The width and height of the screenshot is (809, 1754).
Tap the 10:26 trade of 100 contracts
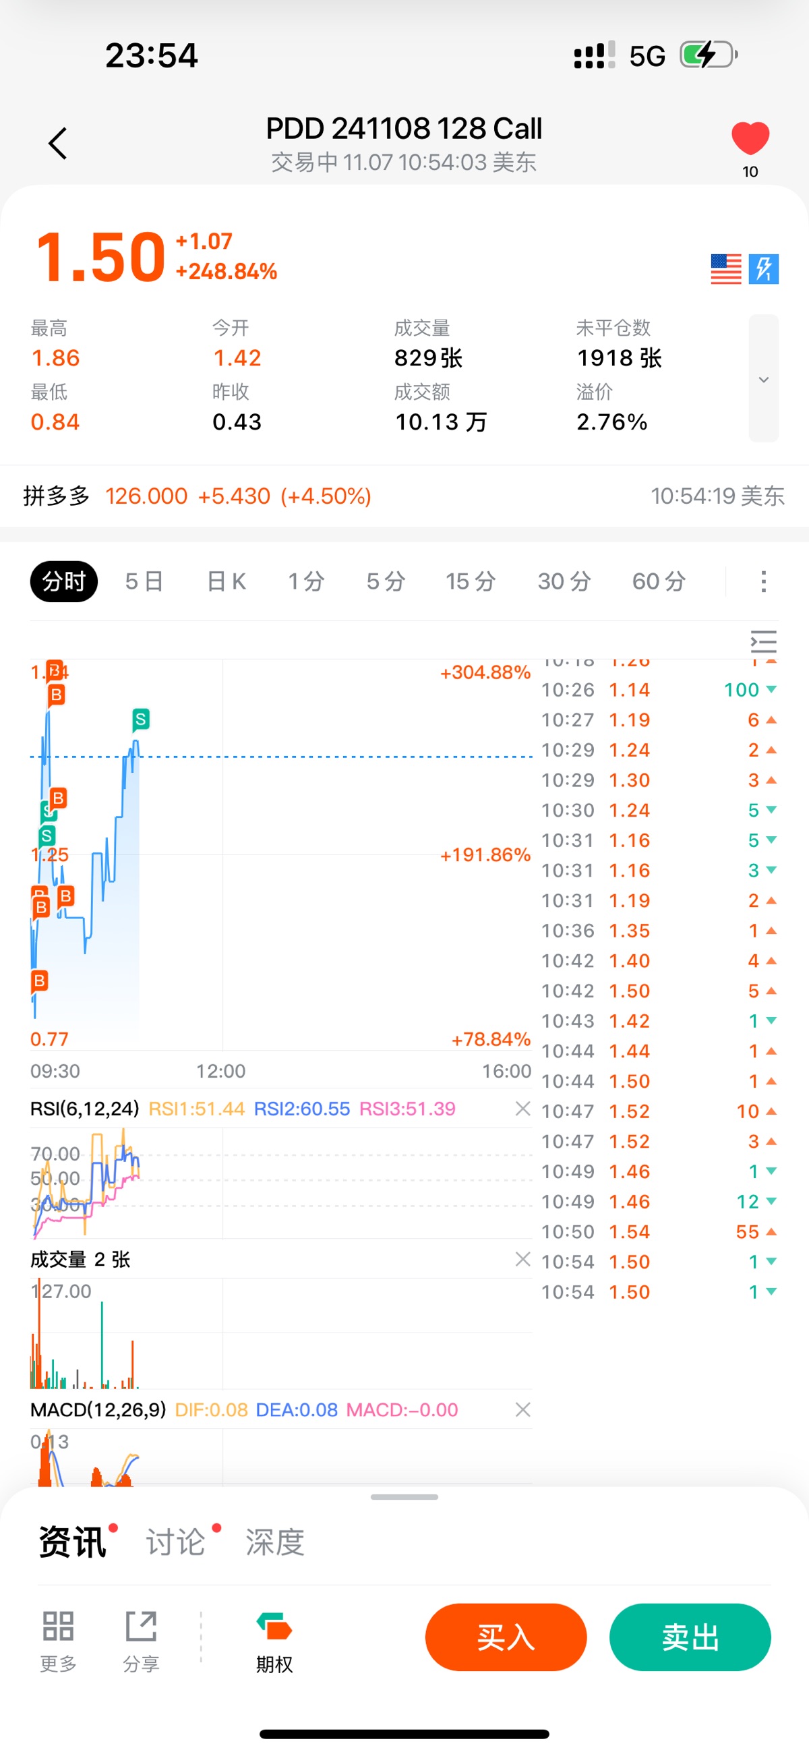tap(659, 690)
